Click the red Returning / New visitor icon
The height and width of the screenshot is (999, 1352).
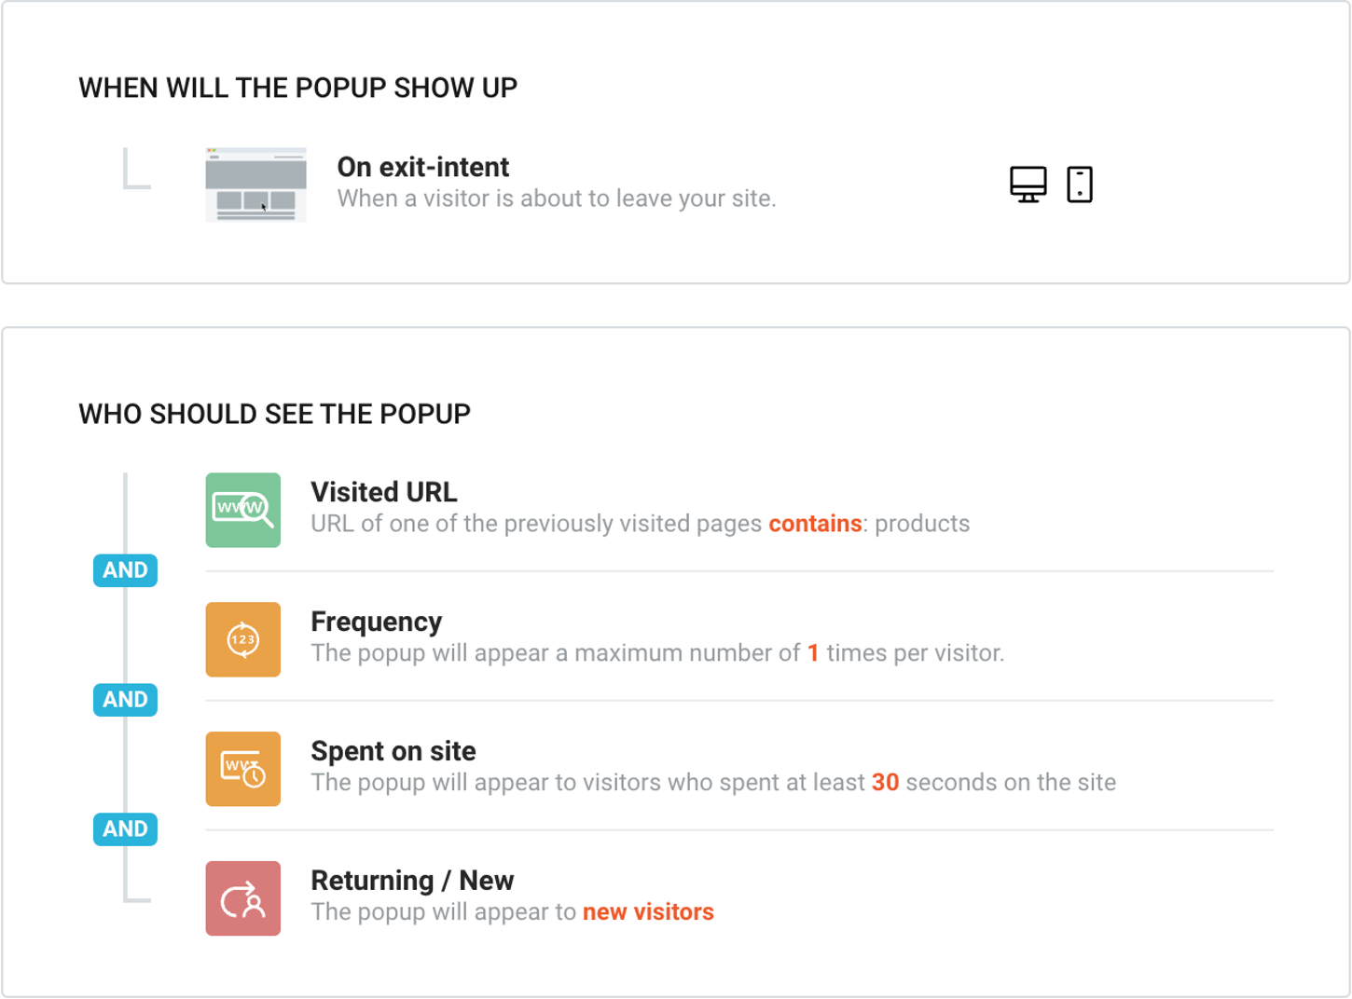[x=243, y=898]
